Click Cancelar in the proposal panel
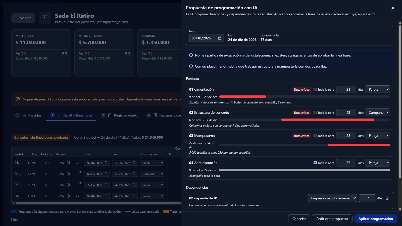402x226 pixels. [299, 219]
